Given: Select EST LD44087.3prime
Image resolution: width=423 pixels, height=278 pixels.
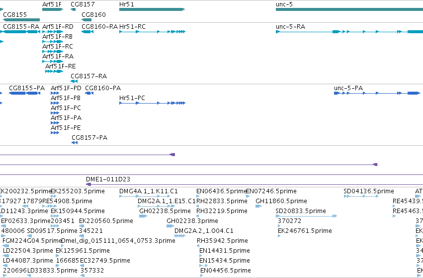Looking at the screenshot, I should pyautogui.click(x=5, y=266).
